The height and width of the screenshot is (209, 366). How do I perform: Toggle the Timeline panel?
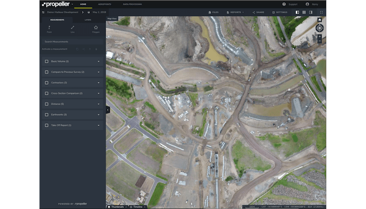click(x=138, y=207)
